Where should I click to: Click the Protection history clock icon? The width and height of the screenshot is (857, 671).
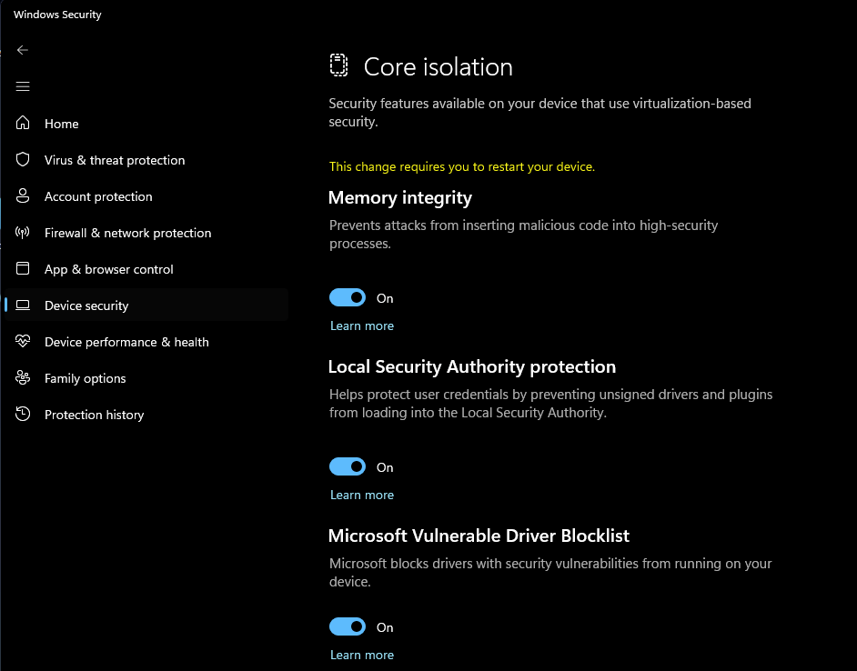(24, 415)
